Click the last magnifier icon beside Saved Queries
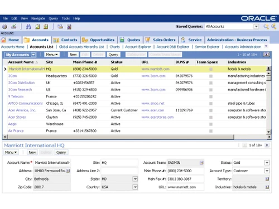The height and width of the screenshot is (209, 279). pyautogui.click(x=273, y=27)
